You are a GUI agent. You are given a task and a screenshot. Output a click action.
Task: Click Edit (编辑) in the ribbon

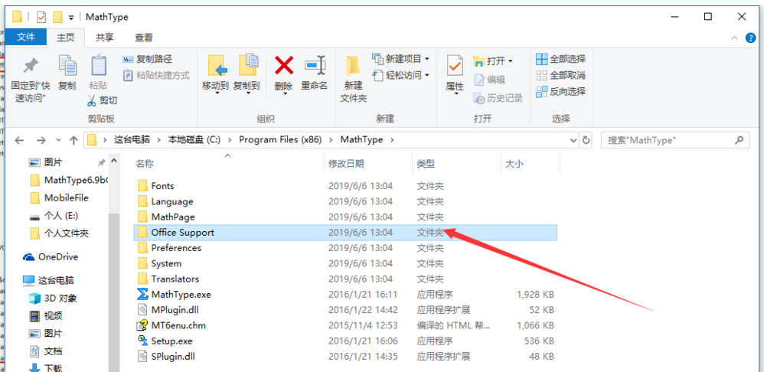(490, 80)
